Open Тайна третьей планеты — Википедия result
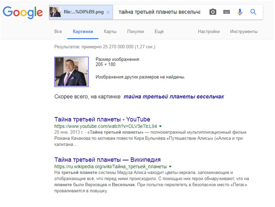This screenshot has height=207, width=275. pos(107,160)
